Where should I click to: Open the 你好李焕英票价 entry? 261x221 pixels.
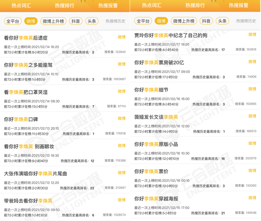click(195, 178)
